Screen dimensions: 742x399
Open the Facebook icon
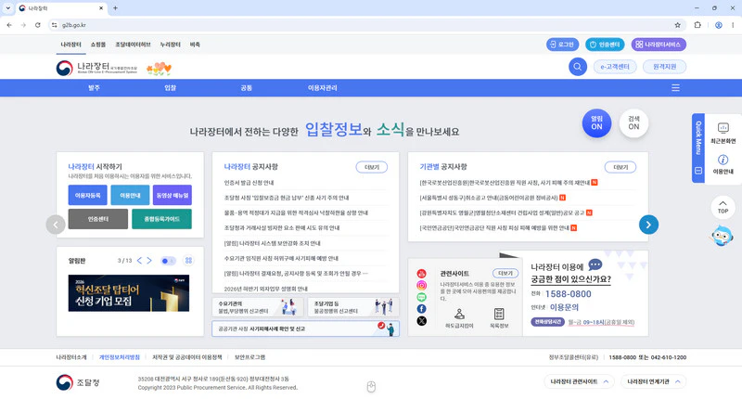pyautogui.click(x=421, y=309)
